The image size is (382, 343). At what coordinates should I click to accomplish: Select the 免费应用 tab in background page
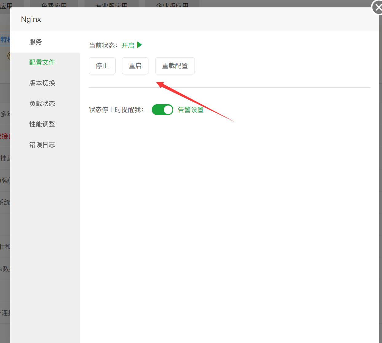pyautogui.click(x=54, y=4)
